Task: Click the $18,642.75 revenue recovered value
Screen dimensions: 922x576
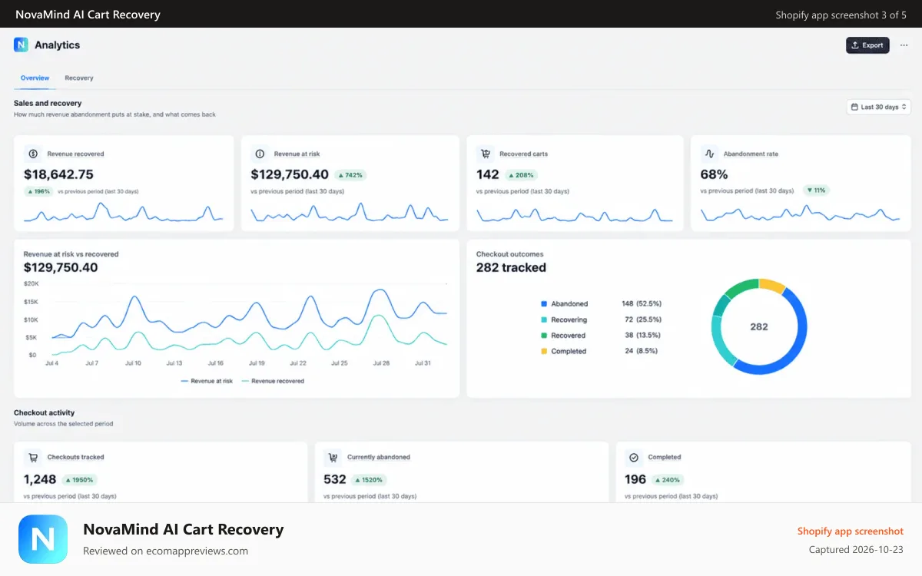Action: [58, 174]
